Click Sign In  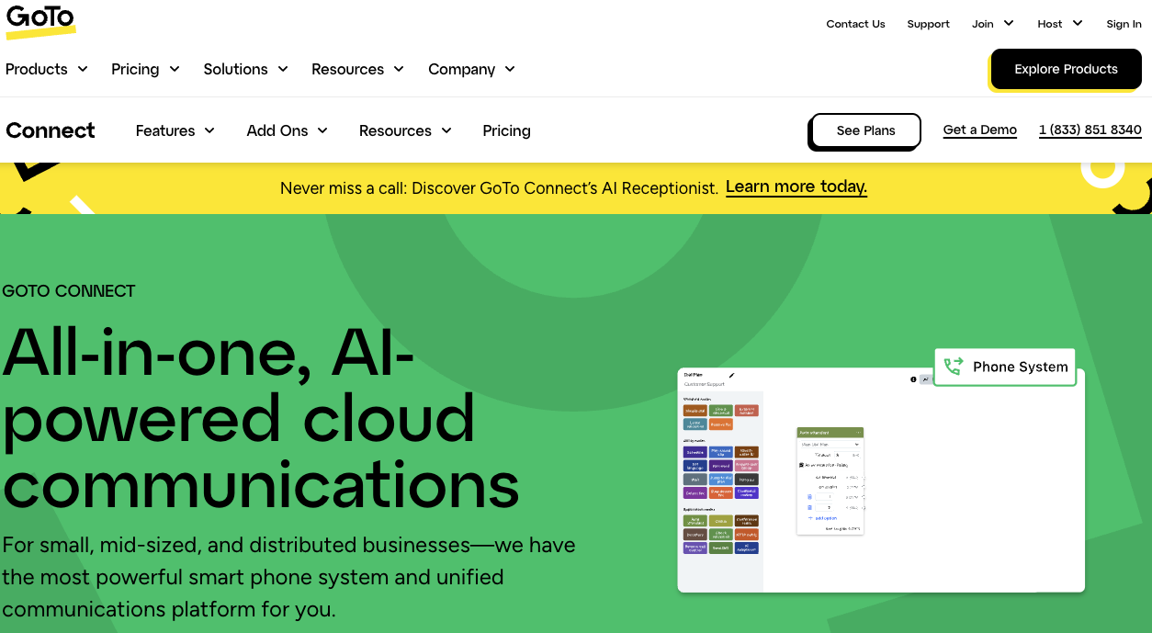[x=1124, y=24]
